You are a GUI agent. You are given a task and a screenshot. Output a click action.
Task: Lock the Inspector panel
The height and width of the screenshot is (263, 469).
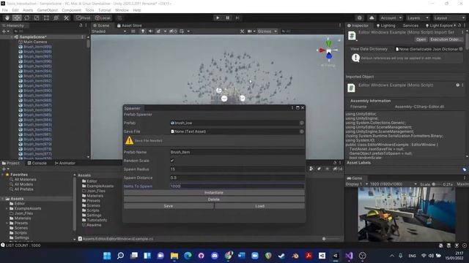(x=459, y=26)
